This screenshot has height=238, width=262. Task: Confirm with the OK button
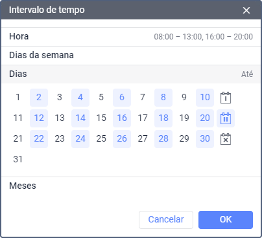pyautogui.click(x=226, y=220)
